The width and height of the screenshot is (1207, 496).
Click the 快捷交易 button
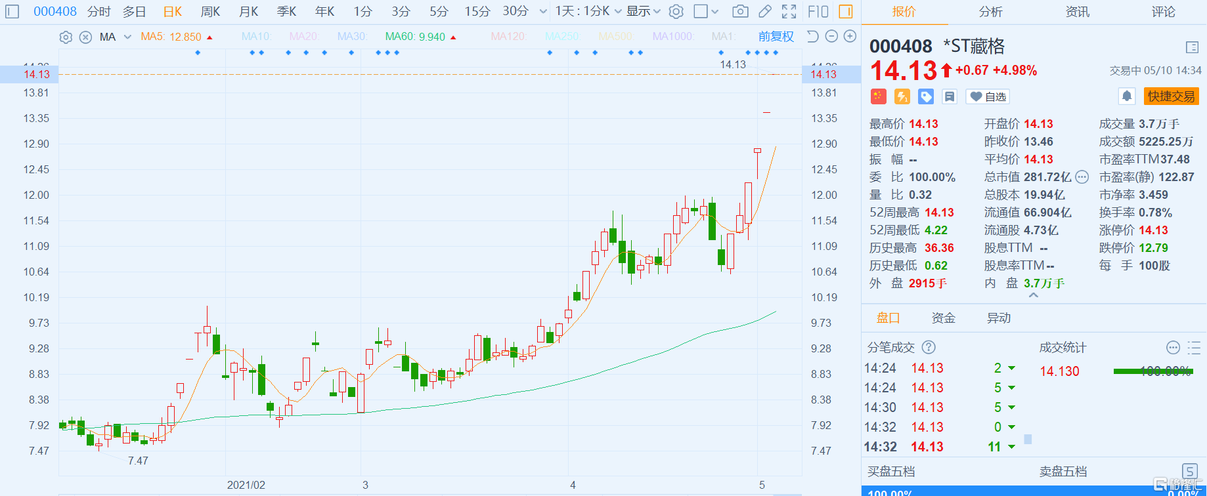click(1171, 96)
